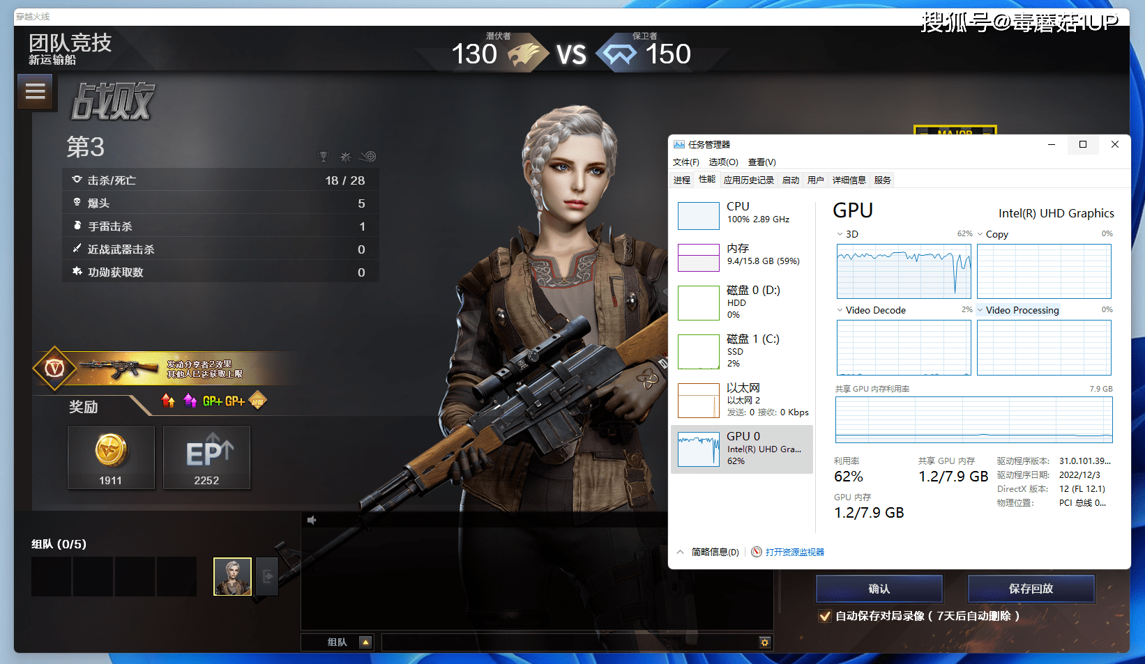Switch to the 启动 tab
This screenshot has width=1145, height=664.
791,180
